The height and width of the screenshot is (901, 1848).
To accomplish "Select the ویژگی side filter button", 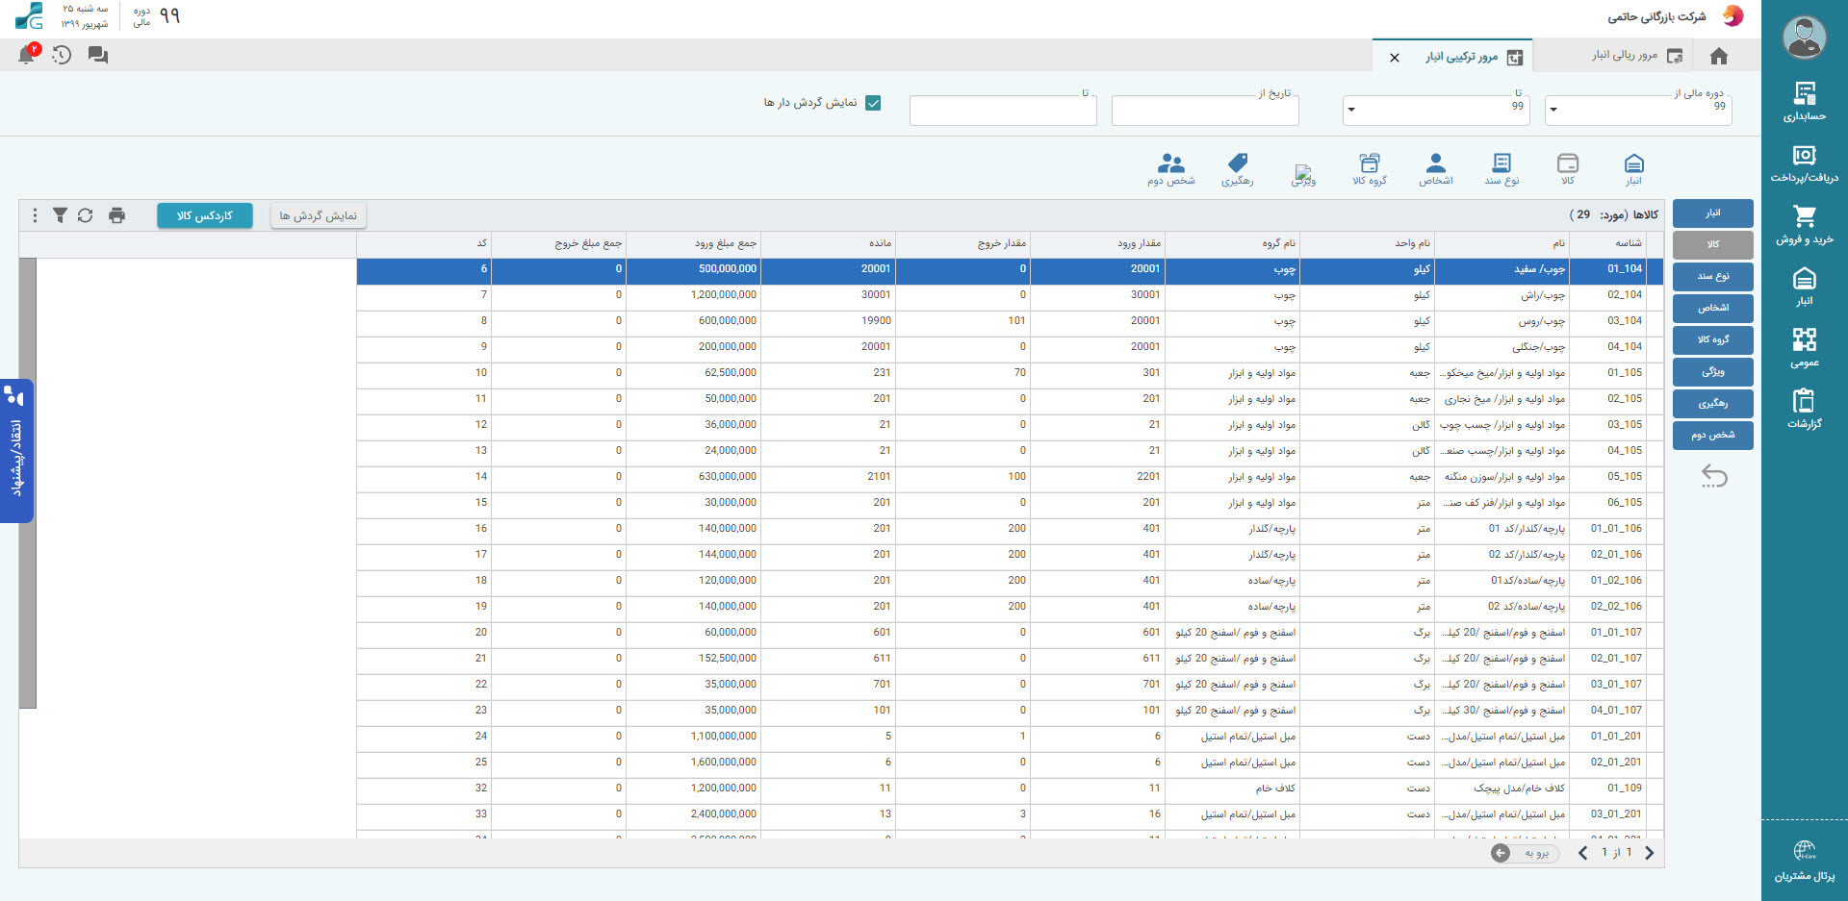I will tap(1713, 372).
